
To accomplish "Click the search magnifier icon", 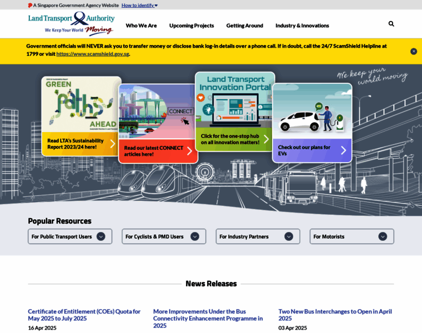I will point(391,24).
